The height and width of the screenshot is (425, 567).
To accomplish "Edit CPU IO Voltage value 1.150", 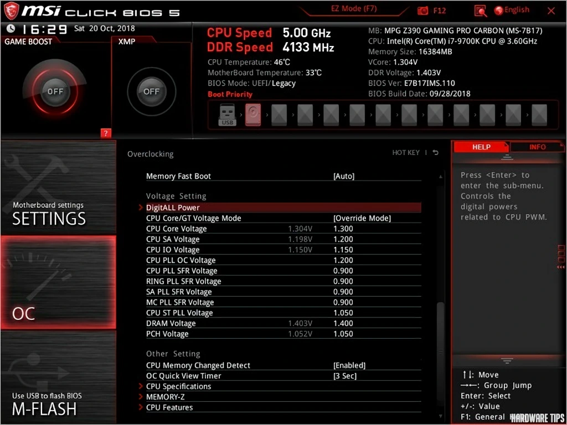I will coord(343,250).
